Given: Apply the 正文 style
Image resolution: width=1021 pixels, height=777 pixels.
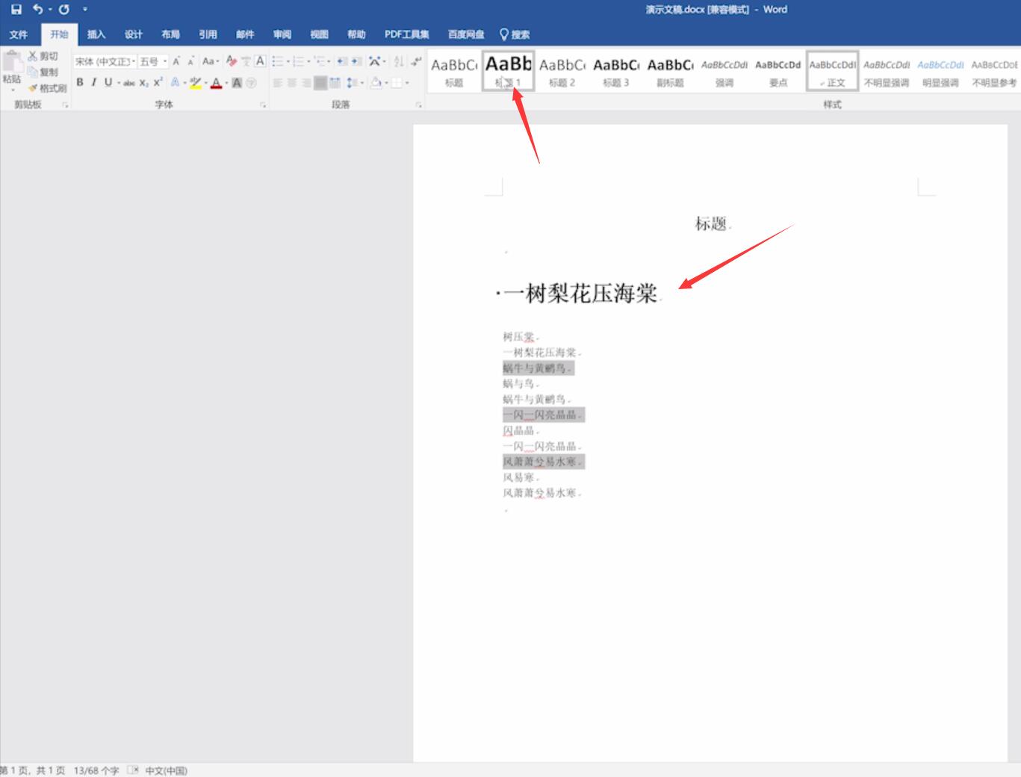Looking at the screenshot, I should click(832, 71).
